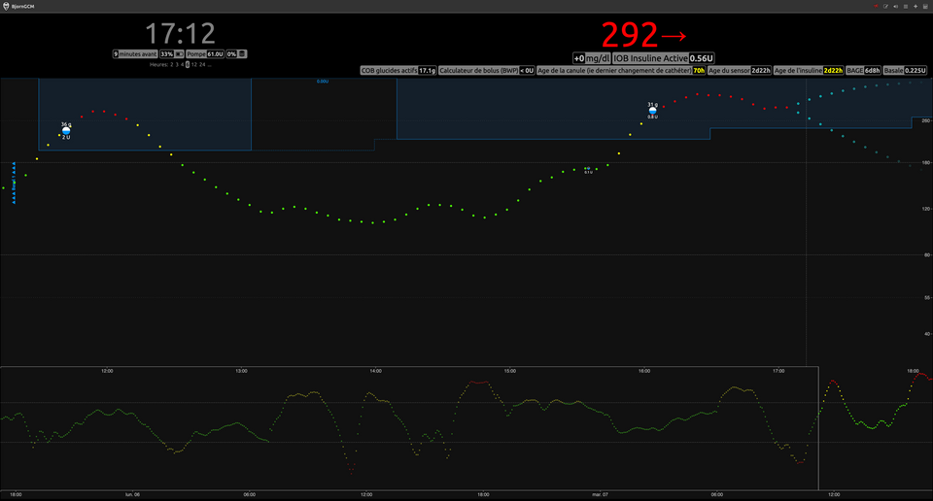Image resolution: width=933 pixels, height=501 pixels.
Task: Open the COB glucides actifs pill
Action: pyautogui.click(x=397, y=71)
